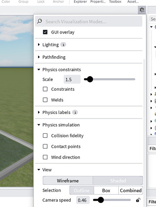
Task: Click the Lighting count badge
Action: [63, 45]
